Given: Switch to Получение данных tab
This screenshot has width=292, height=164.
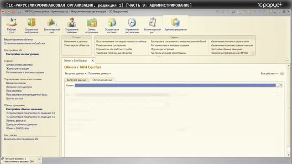Looking at the screenshot, I should pyautogui.click(x=102, y=80).
